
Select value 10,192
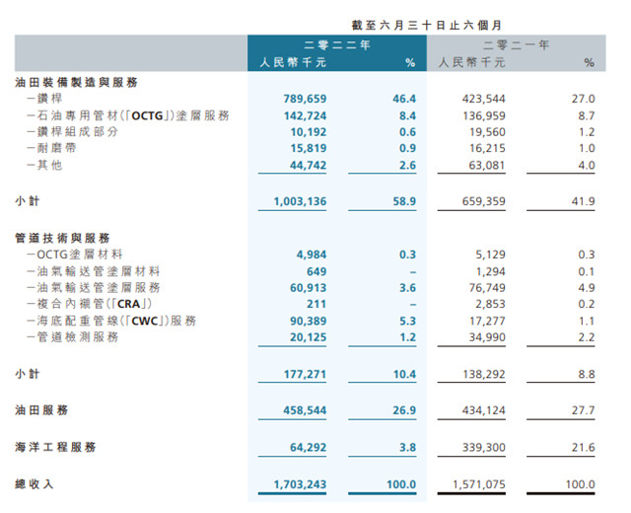click(x=309, y=132)
